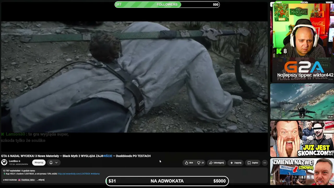This screenshot has height=188, width=334.
Task: Click the NA ADWOKATA donation goal bar
Action: [167, 181]
